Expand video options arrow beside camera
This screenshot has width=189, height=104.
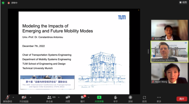30,97
